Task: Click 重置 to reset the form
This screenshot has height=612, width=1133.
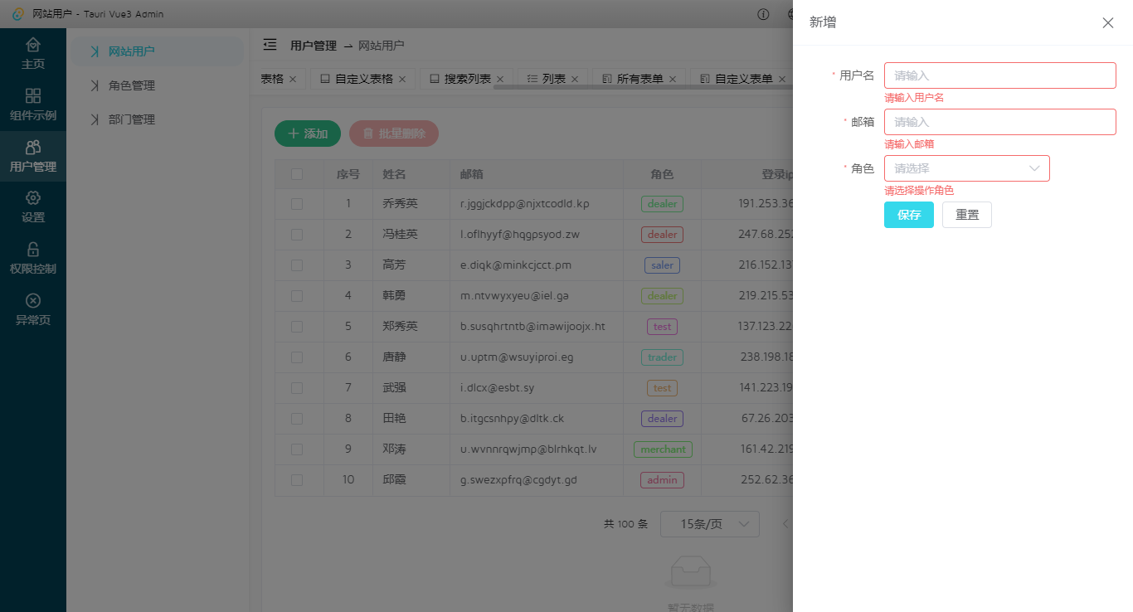Action: (x=966, y=214)
